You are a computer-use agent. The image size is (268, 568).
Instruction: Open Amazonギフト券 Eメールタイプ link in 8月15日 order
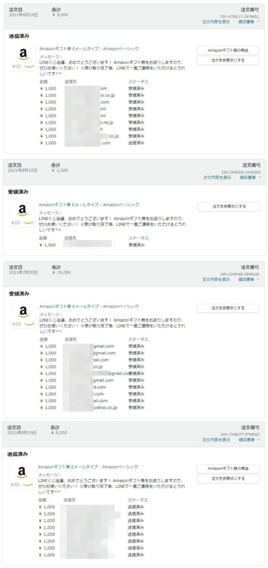coord(89,205)
